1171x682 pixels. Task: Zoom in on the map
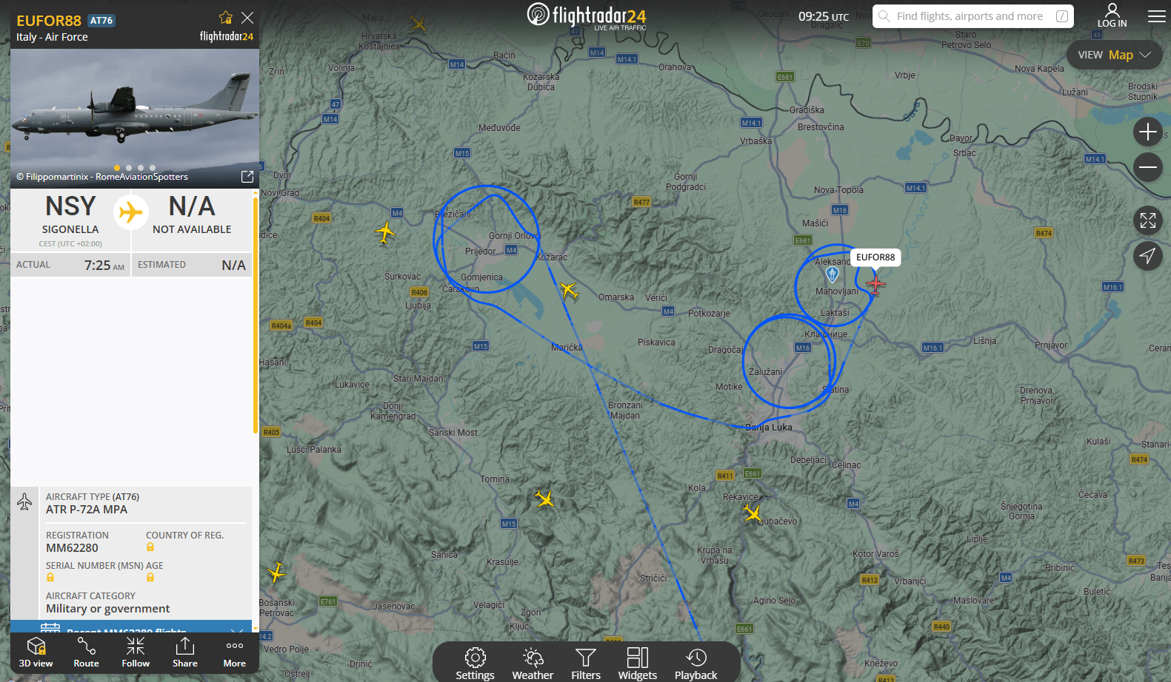pyautogui.click(x=1147, y=132)
